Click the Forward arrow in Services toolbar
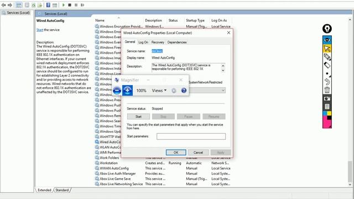354x199 pixels. pos(10,5)
